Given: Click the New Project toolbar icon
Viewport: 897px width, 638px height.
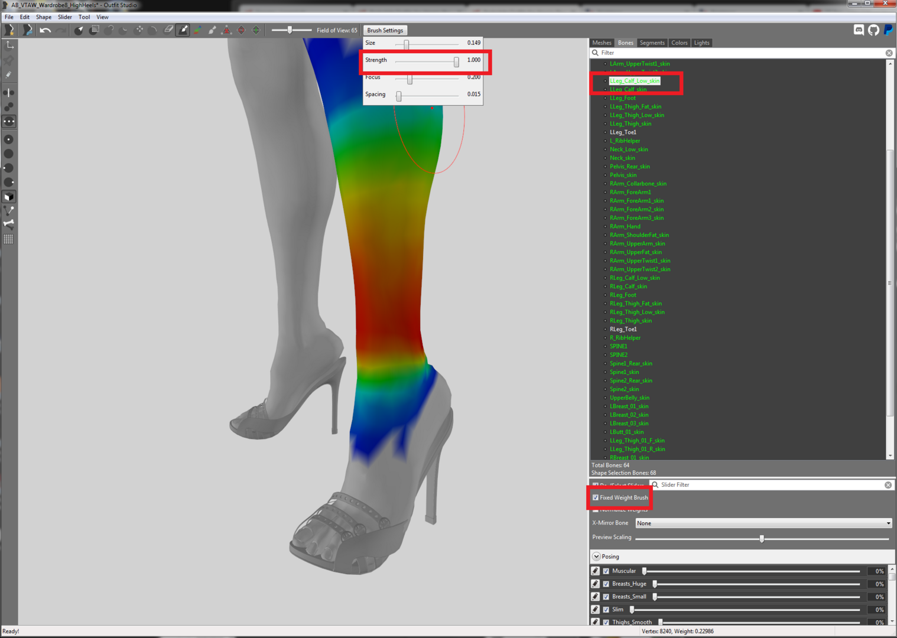Looking at the screenshot, I should [9, 30].
